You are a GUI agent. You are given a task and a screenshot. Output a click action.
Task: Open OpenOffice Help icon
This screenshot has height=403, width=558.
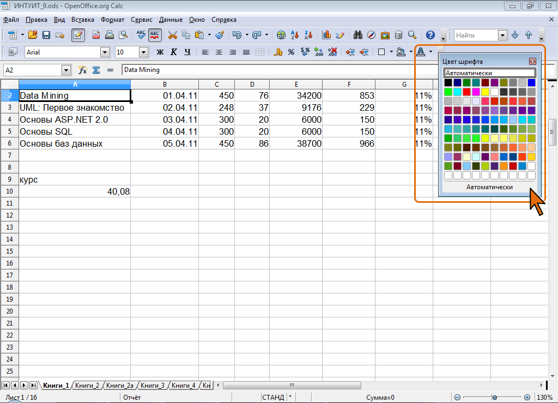(430, 35)
